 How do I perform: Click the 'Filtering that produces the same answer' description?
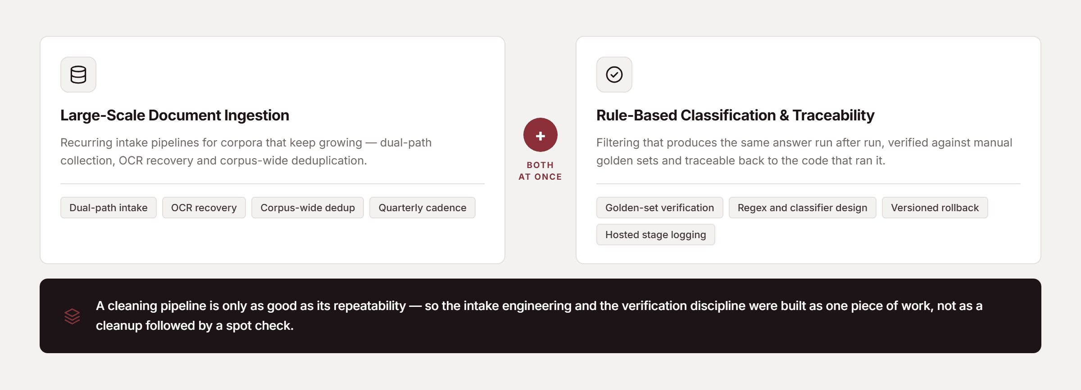pos(804,151)
